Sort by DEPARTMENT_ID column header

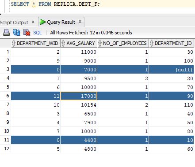(x=172, y=43)
